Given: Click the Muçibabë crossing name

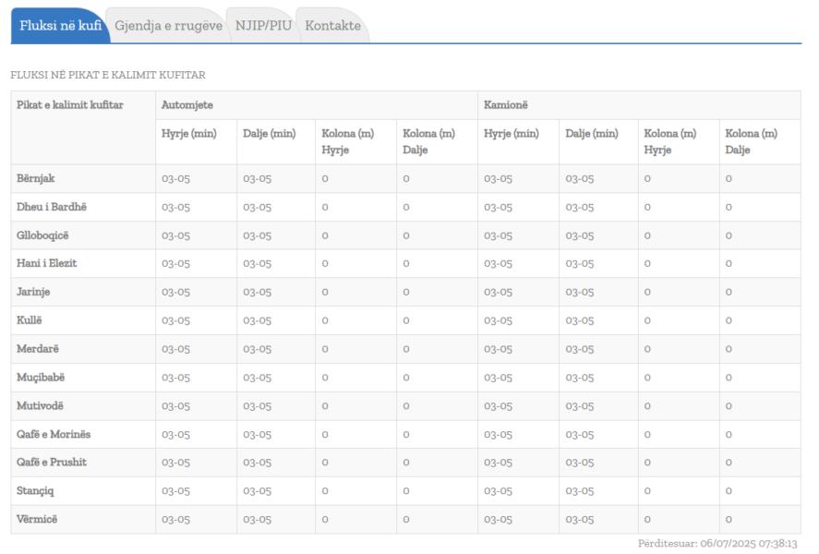Looking at the screenshot, I should coord(41,377).
